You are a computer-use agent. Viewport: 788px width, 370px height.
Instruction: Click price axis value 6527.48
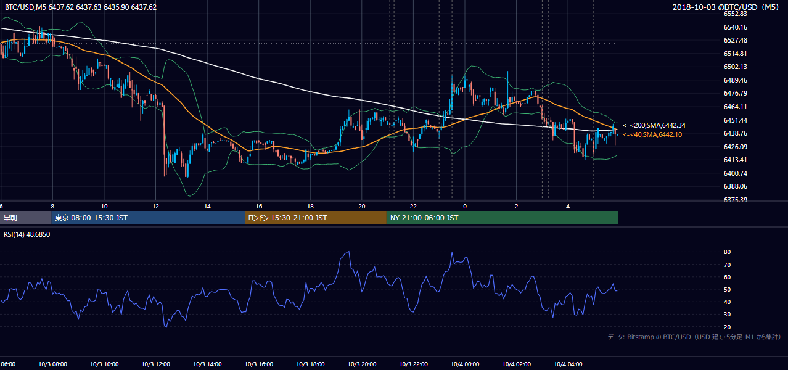pos(736,40)
